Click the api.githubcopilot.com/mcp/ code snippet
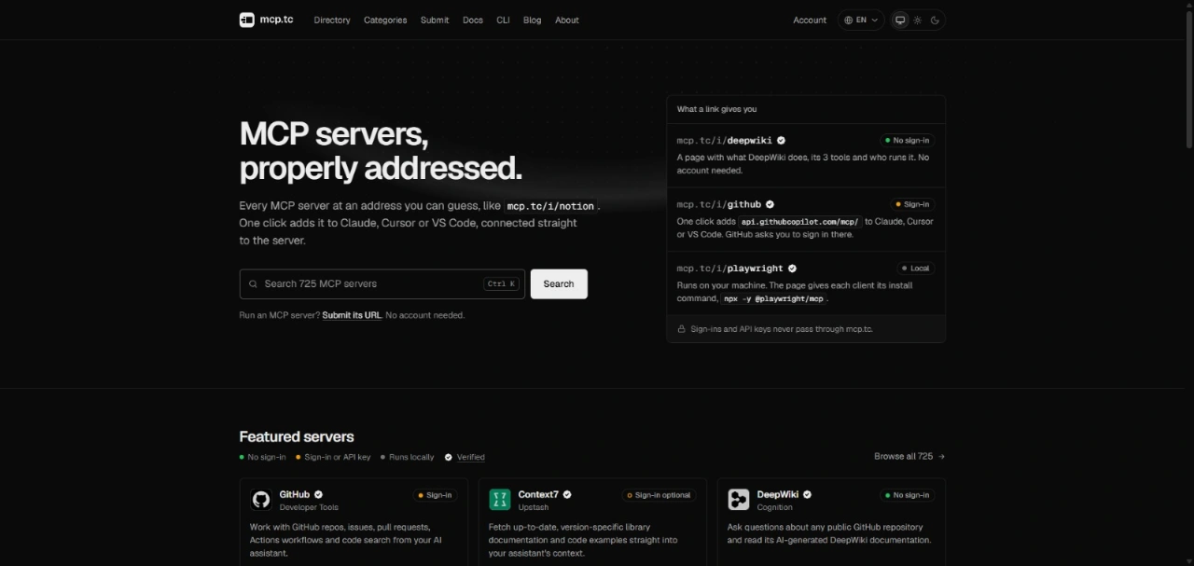Screen dimensions: 1194x566 click(800, 222)
